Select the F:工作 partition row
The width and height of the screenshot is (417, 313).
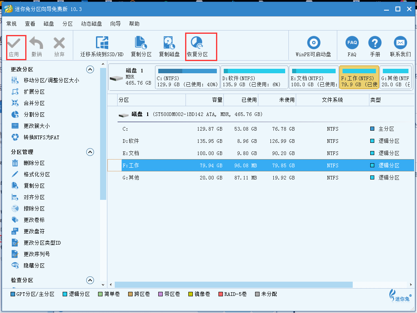tap(261, 165)
